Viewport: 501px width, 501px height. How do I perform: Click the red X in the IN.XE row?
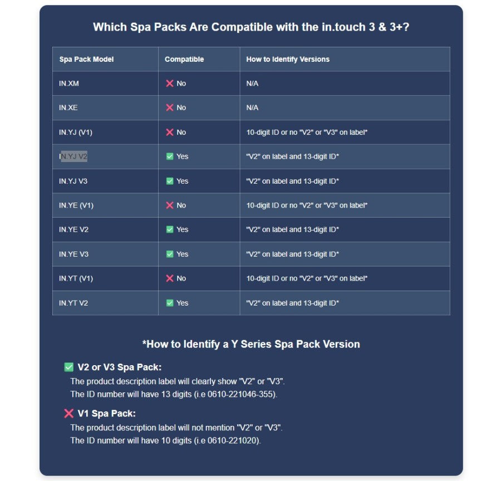[x=170, y=108]
